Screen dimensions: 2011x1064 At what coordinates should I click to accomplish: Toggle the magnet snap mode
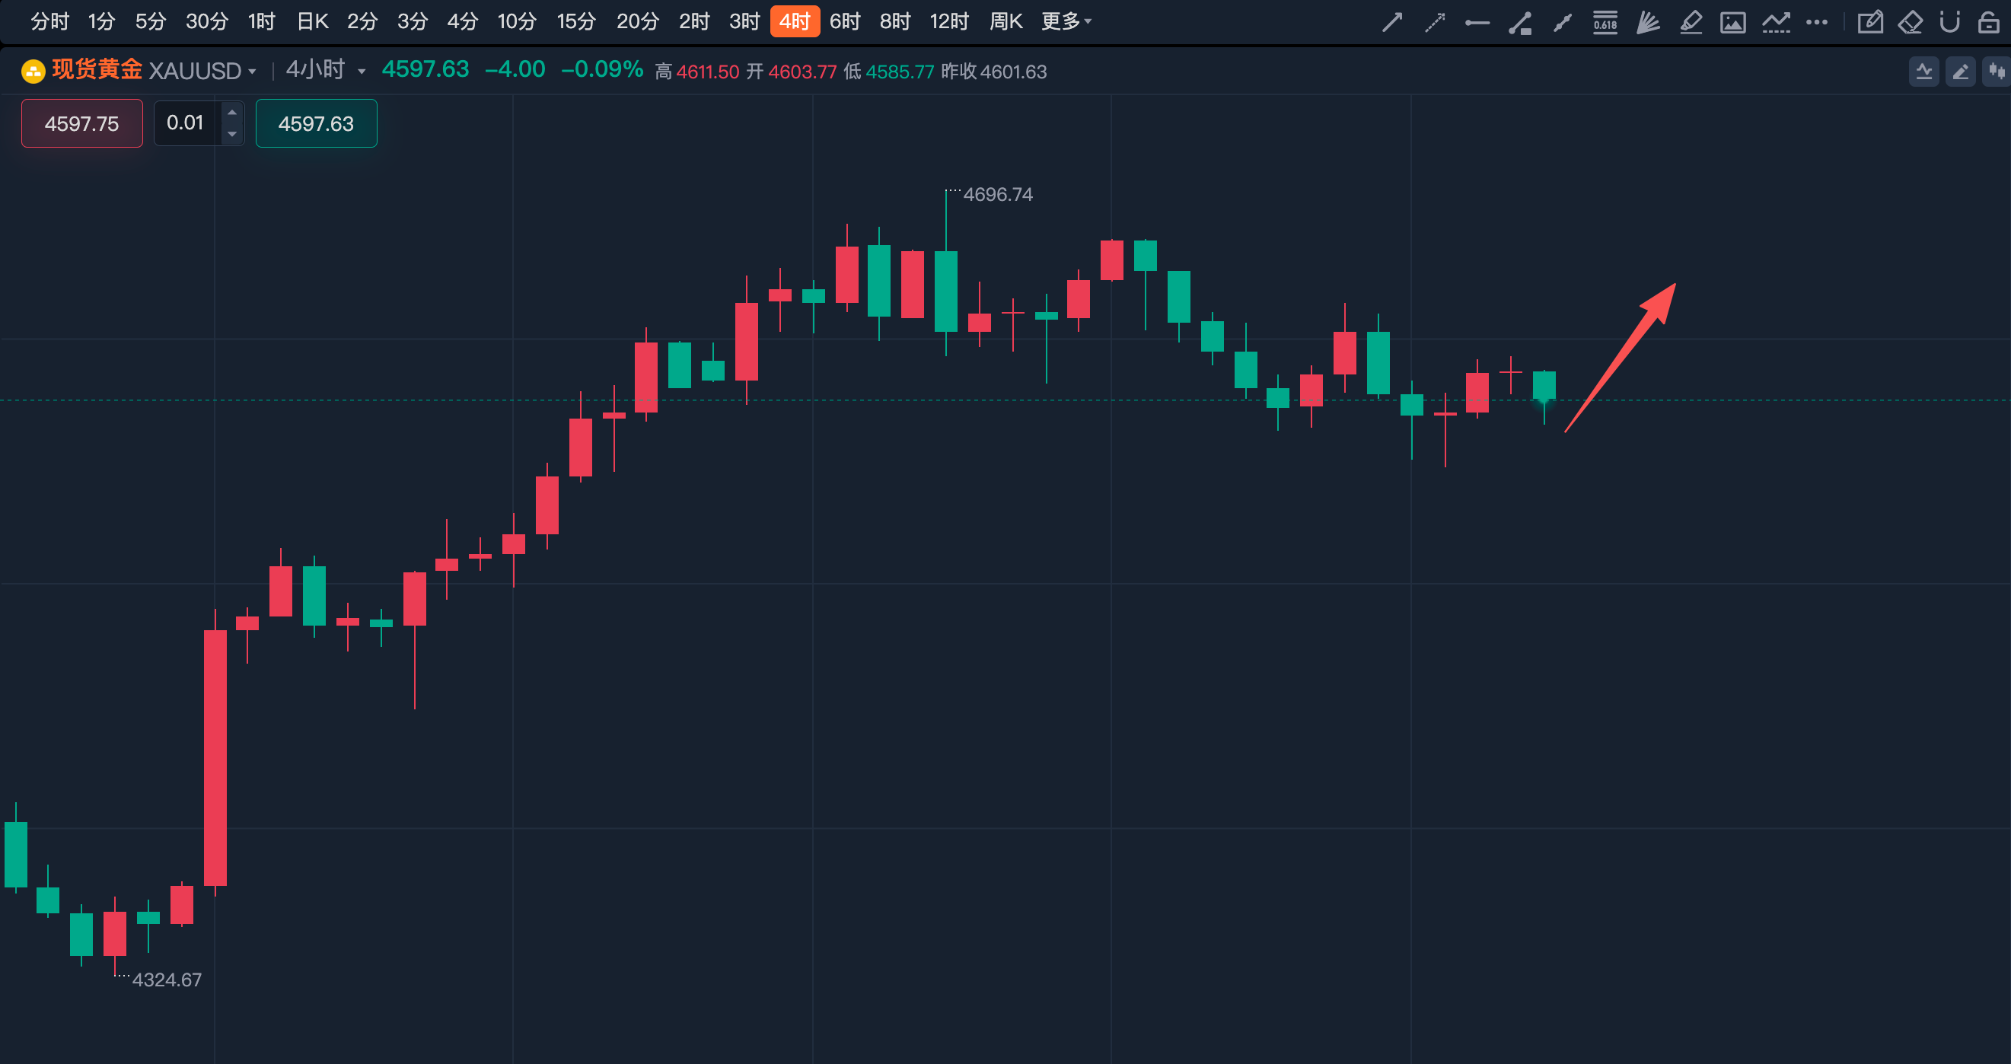point(1949,22)
